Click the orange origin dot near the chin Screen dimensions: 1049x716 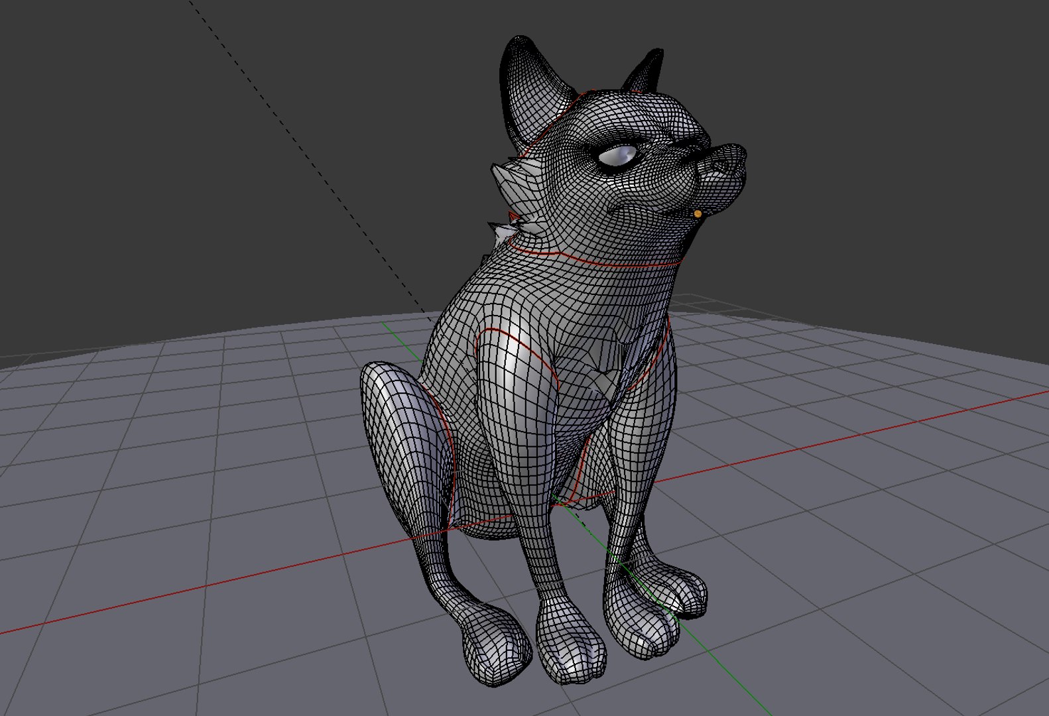698,214
